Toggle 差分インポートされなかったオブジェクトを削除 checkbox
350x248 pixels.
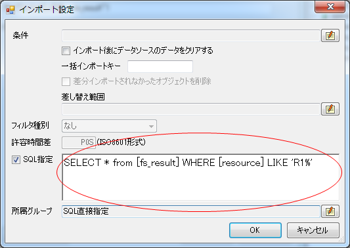pos(66,81)
